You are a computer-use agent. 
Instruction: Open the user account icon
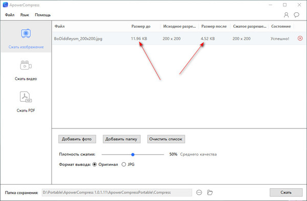(x=286, y=15)
